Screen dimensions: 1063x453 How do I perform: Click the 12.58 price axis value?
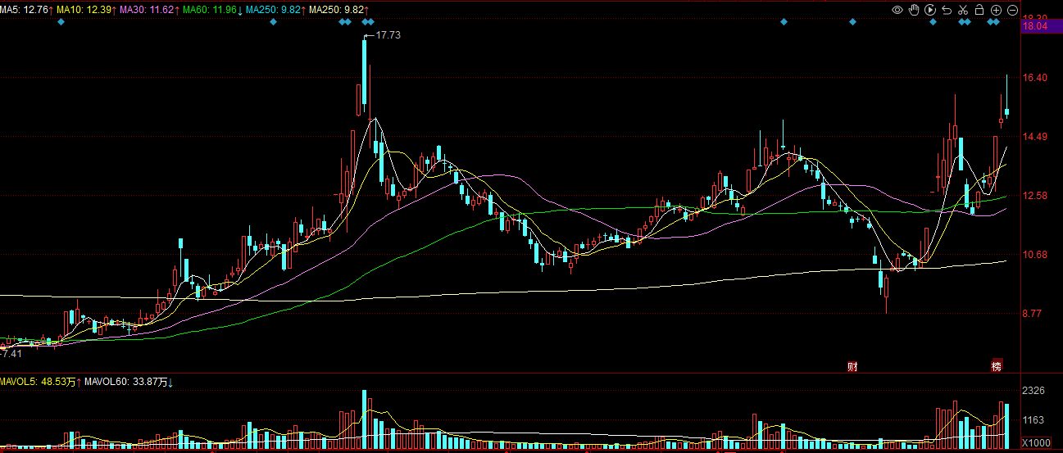pyautogui.click(x=1036, y=196)
